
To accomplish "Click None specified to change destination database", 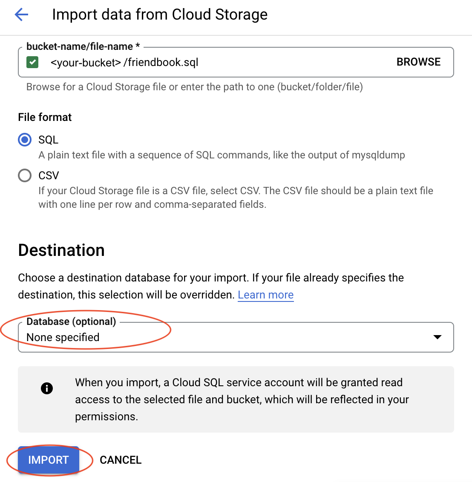I will tap(63, 337).
